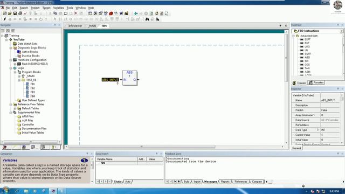
Task: Click the Name field ABS_INPUT in Inspector
Action: [x=329, y=100]
